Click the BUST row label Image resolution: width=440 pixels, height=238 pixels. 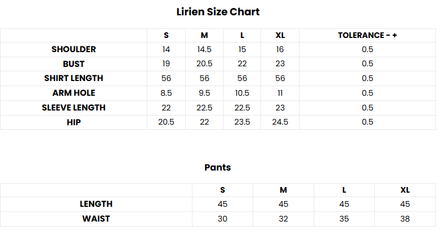pos(74,64)
